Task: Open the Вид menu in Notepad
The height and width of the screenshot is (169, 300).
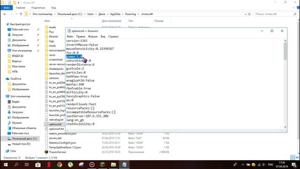Action: coord(103,37)
